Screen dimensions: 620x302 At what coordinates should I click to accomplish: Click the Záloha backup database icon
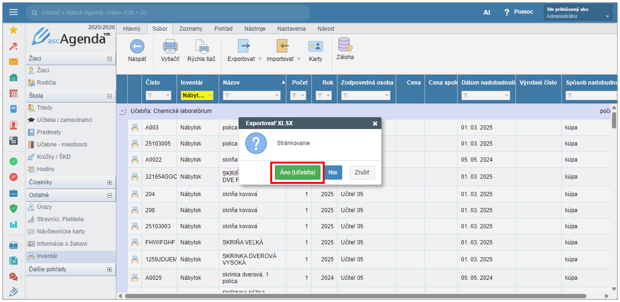click(345, 45)
